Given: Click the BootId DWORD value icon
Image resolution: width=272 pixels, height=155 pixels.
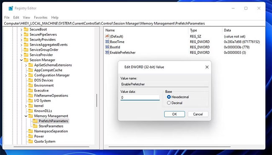Looking at the screenshot, I should [x=107, y=47].
